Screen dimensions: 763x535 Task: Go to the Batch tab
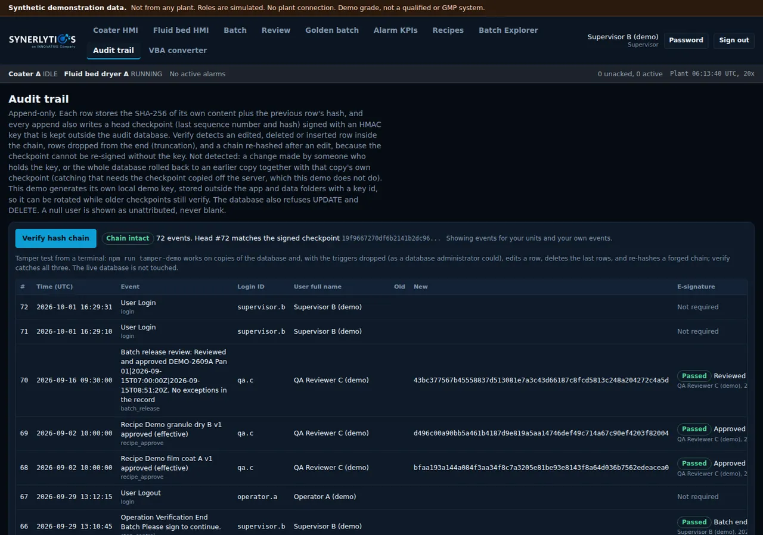coord(235,30)
